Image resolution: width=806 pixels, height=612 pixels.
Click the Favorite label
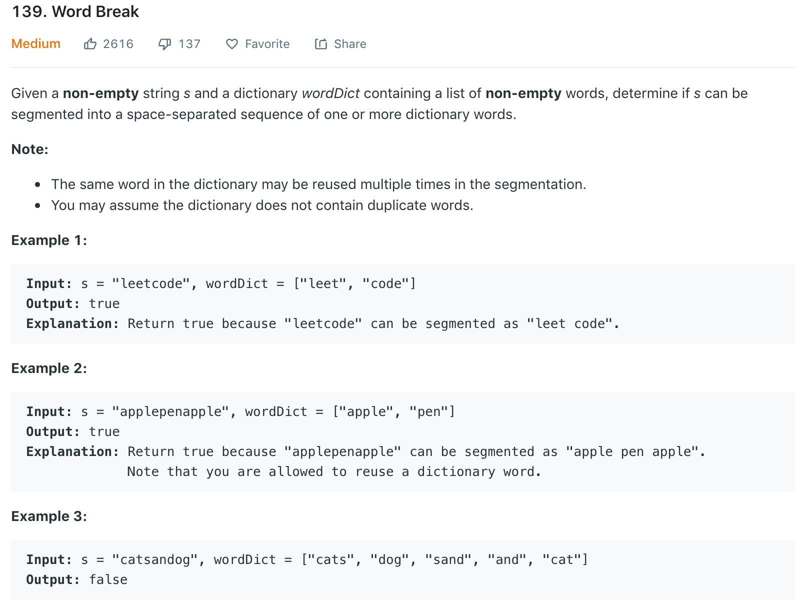[267, 44]
